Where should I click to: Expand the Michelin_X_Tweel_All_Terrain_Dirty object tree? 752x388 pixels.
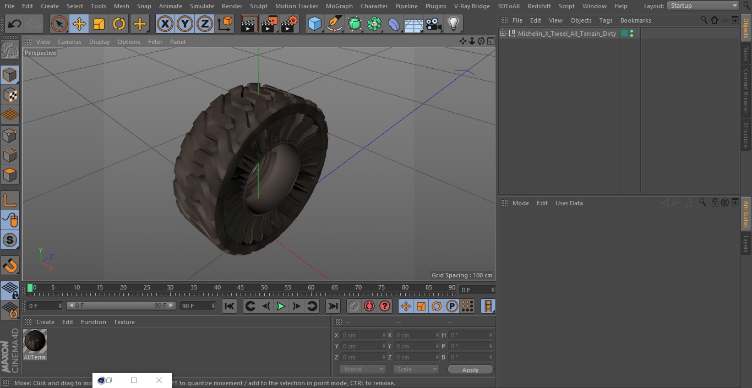tap(503, 34)
